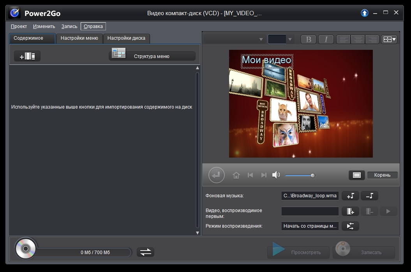Go to the home menu page icon
Viewport: 411px width, 272px height.
tap(236, 175)
